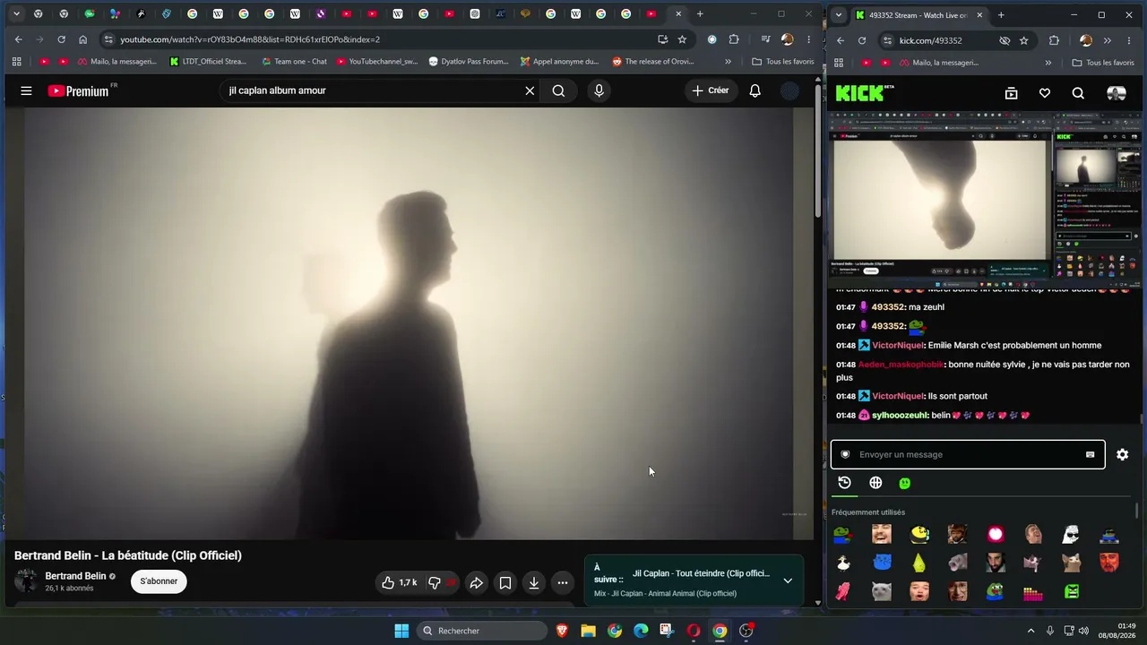Open extensions menu in the YouTube browser window
The image size is (1147, 645).
[x=734, y=39]
